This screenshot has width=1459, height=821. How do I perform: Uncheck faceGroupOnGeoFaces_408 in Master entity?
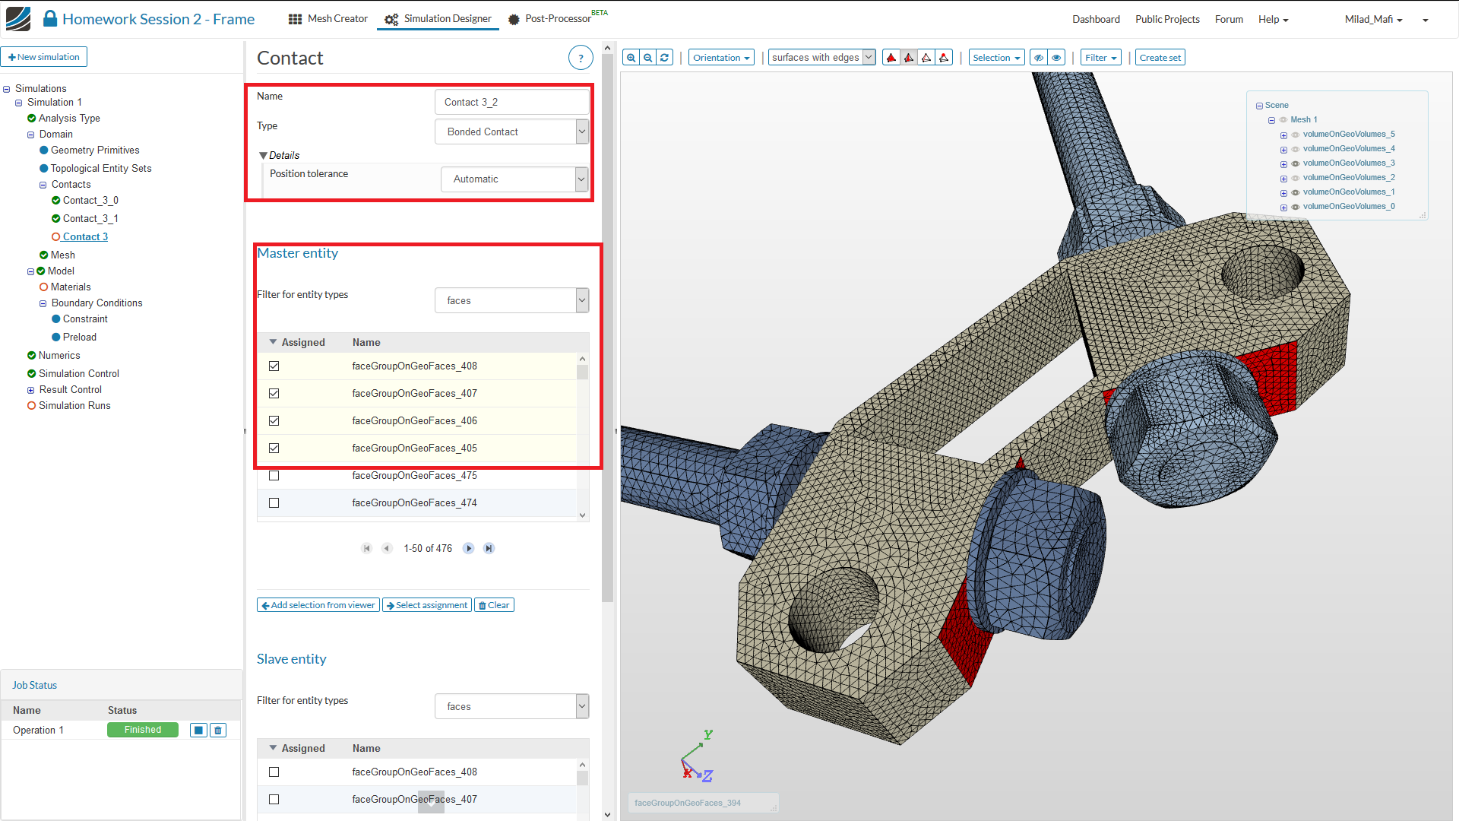click(x=274, y=366)
